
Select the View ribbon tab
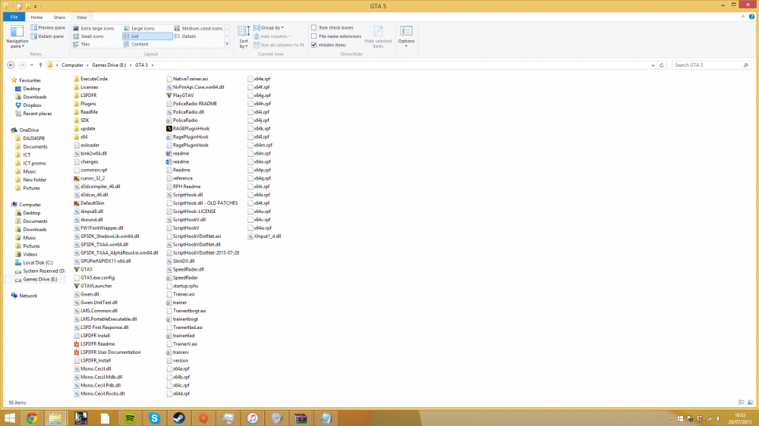[81, 17]
